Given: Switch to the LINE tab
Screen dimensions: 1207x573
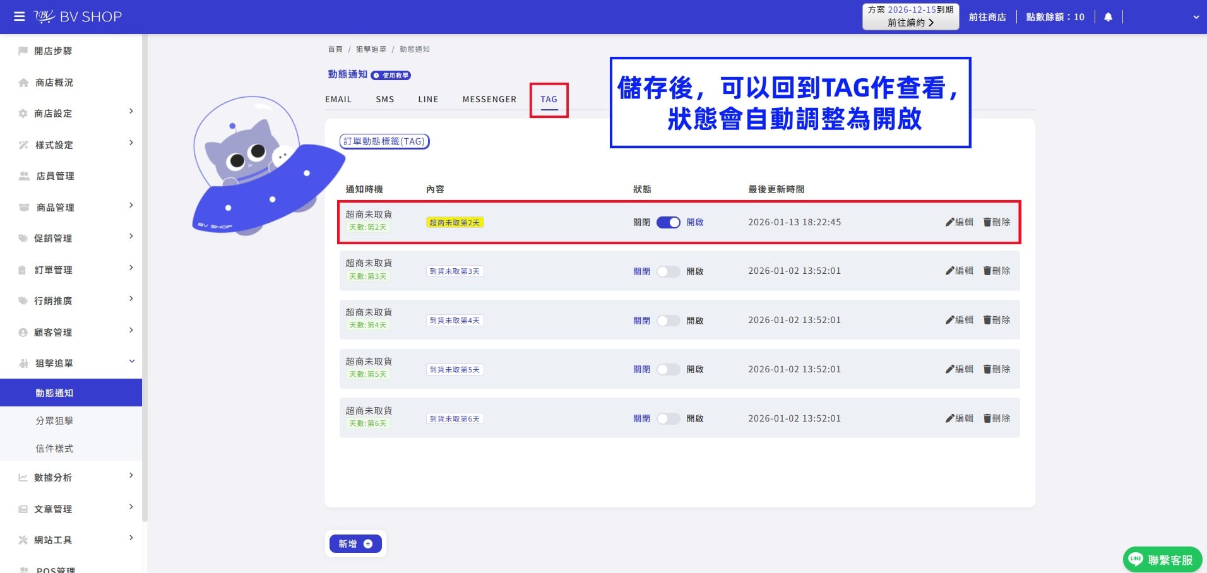Looking at the screenshot, I should 428,100.
